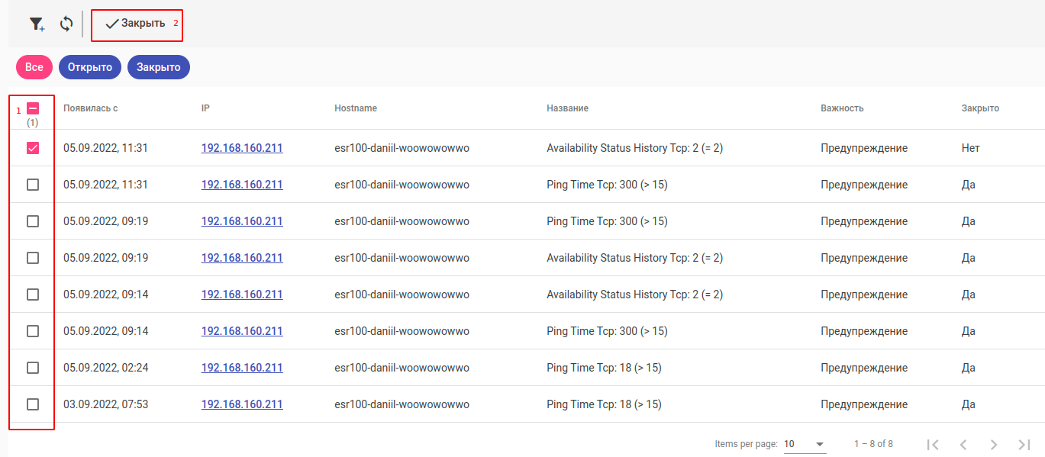Click the refresh table icon

(x=66, y=24)
